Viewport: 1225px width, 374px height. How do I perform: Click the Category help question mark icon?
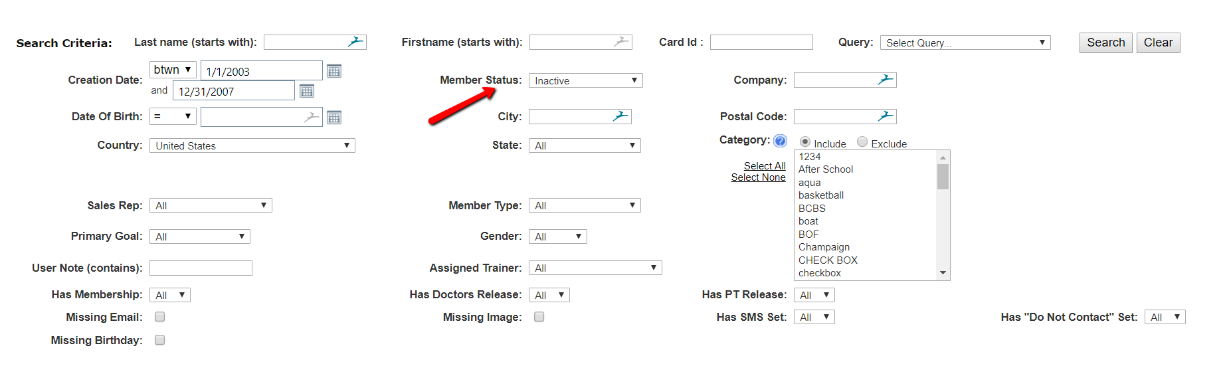(x=781, y=141)
